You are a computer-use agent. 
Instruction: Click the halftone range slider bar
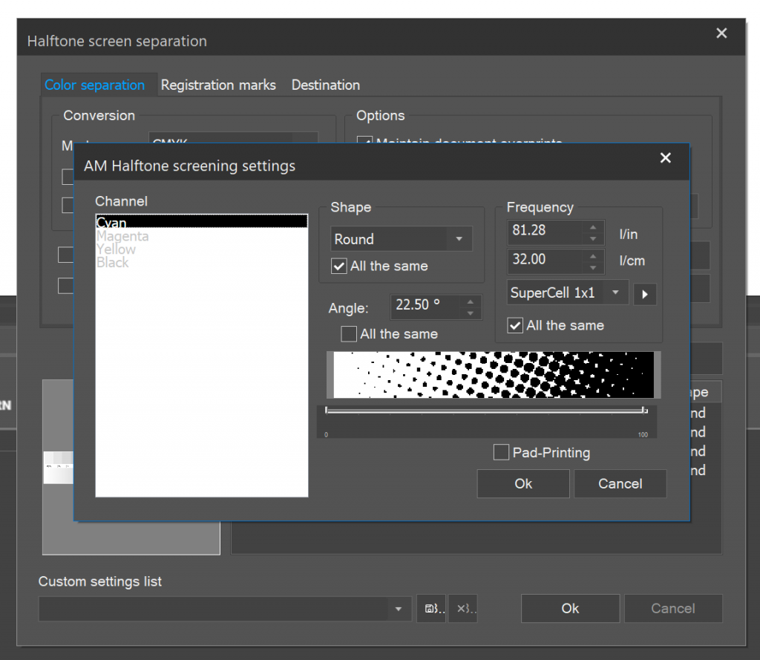pyautogui.click(x=486, y=410)
